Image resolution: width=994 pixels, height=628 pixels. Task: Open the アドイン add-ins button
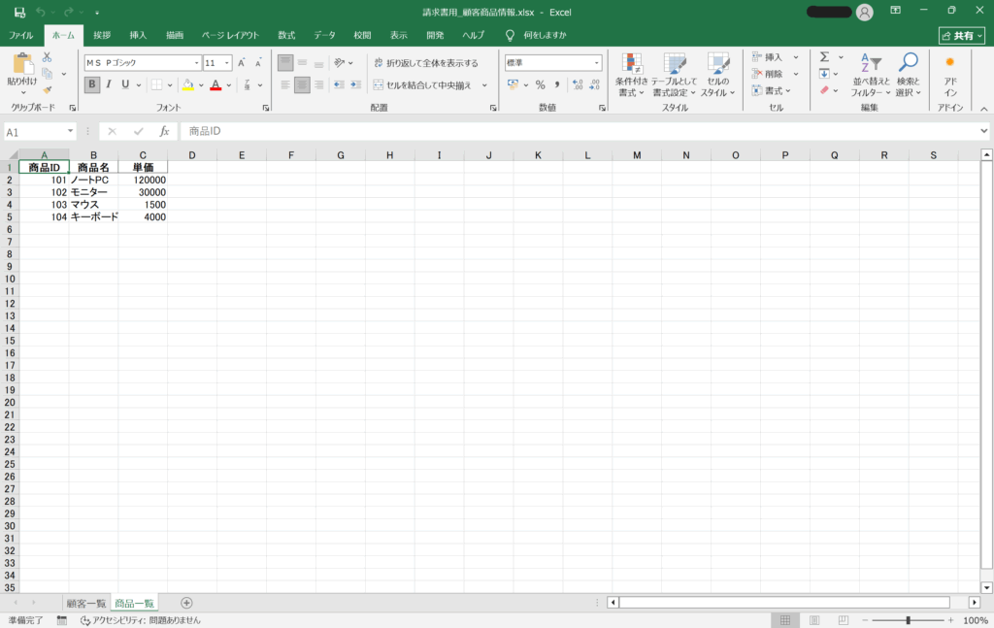tap(950, 75)
